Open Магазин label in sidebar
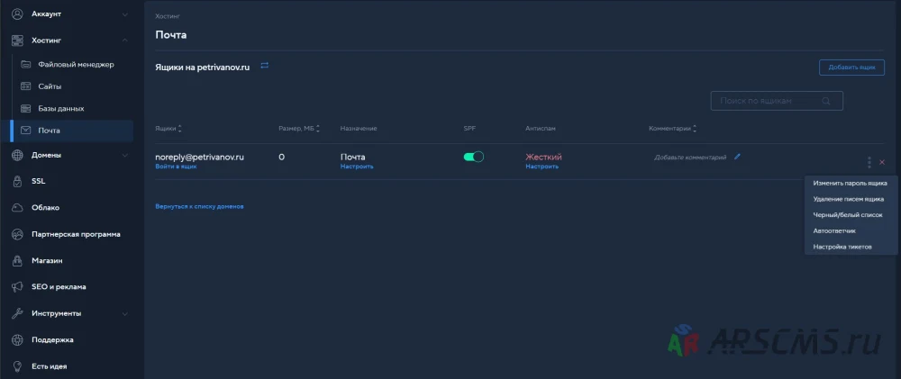Image resolution: width=901 pixels, height=379 pixels. 47,260
